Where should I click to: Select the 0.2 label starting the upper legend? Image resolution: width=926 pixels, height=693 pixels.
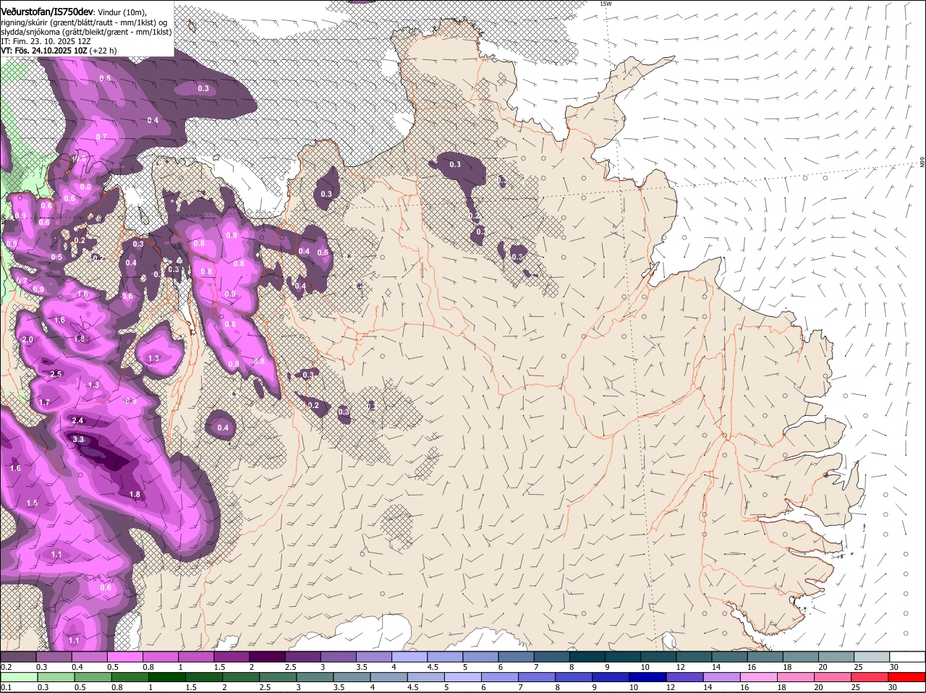click(x=6, y=666)
